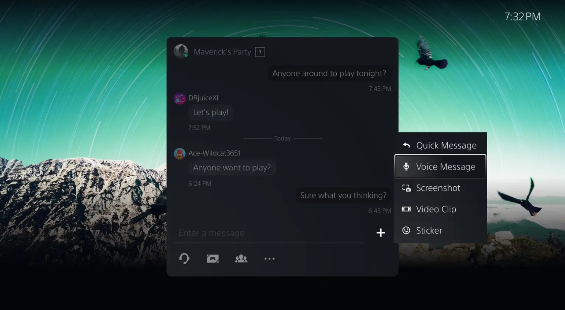Click the Quick Message reply arrow icon
The width and height of the screenshot is (565, 310).
tap(406, 145)
